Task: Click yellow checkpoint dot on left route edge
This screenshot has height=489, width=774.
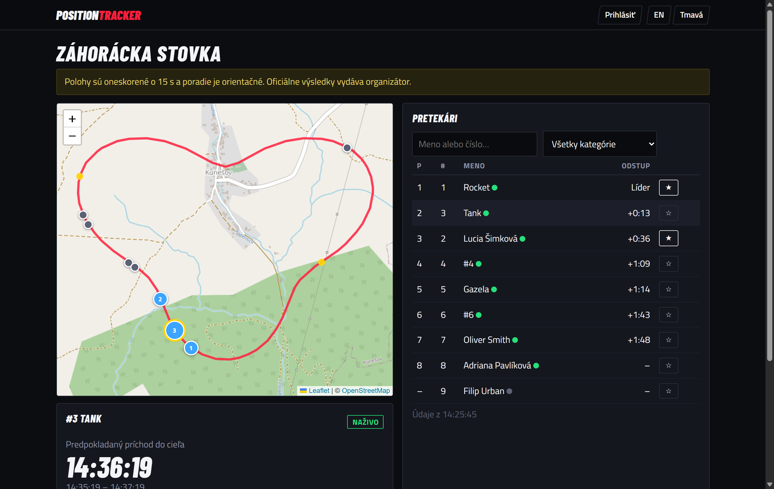Action: click(80, 176)
